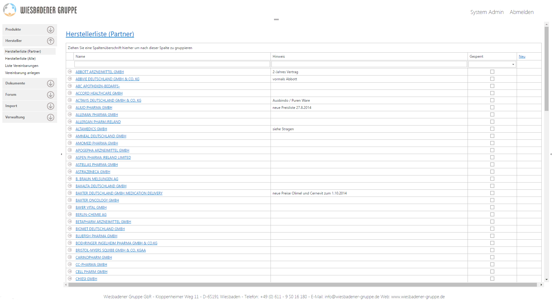The width and height of the screenshot is (553, 303).
Task: Click arrow icon next to BAYER VITAL GMBH
Action: coord(70,207)
